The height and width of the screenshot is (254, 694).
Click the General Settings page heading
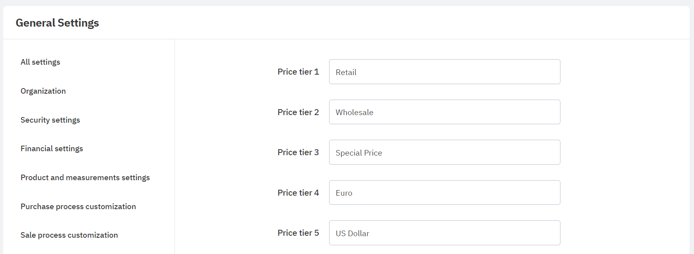pos(57,23)
